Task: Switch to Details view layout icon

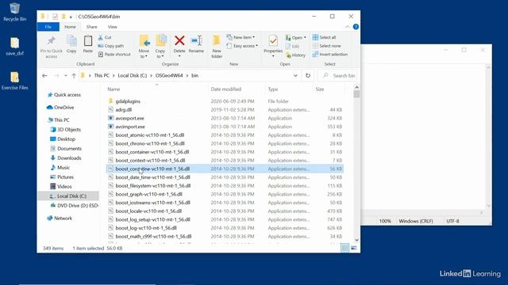Action: 345,248
